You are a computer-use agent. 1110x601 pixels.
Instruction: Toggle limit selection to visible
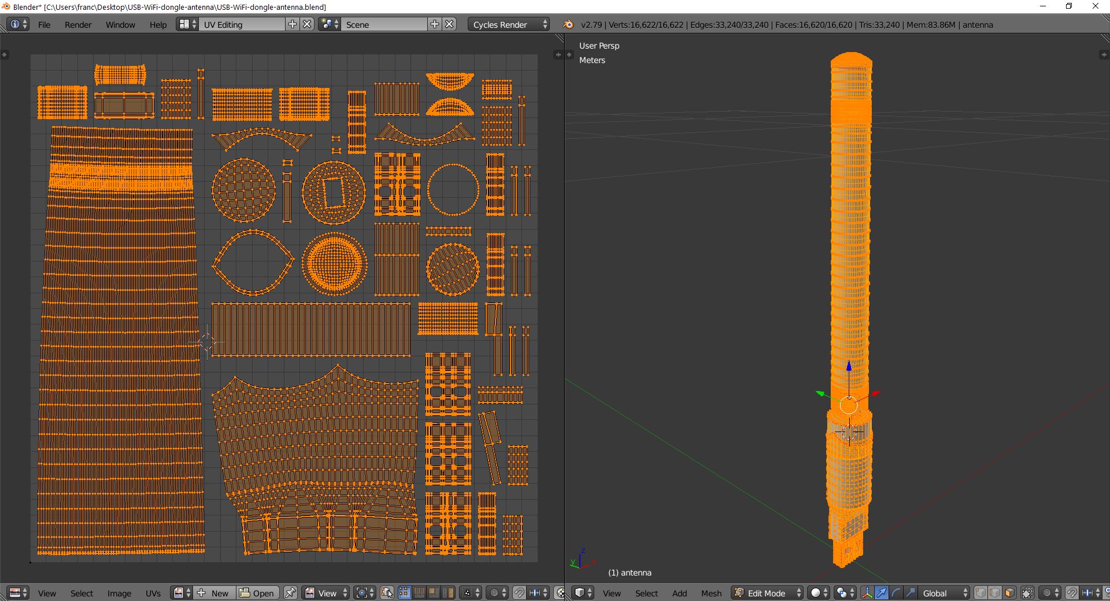pyautogui.click(x=1027, y=593)
